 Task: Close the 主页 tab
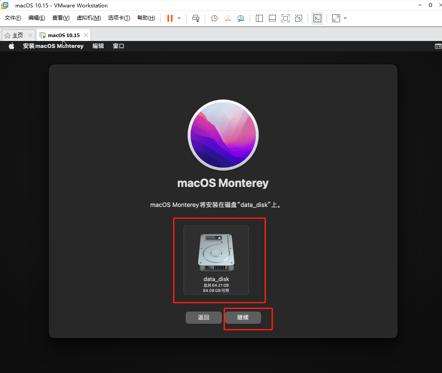[30, 35]
